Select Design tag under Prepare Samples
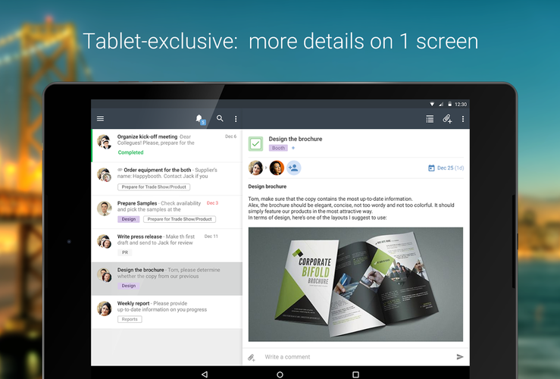 click(x=129, y=219)
